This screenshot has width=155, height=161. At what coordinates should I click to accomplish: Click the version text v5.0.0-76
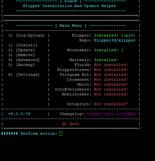pos(19,114)
